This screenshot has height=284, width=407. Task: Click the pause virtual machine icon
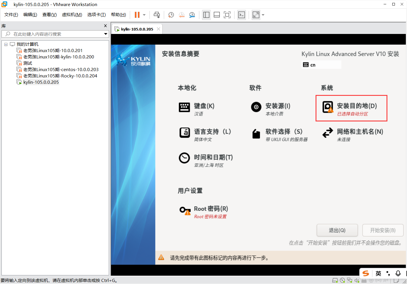point(137,15)
